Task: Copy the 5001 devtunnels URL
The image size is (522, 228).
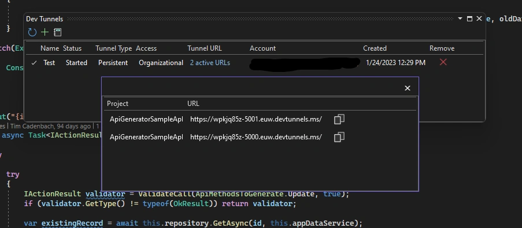Action: tap(339, 119)
